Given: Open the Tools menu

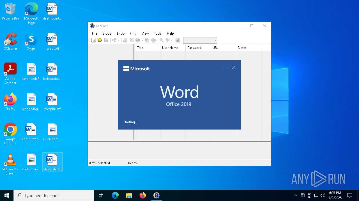Looking at the screenshot, I should coord(158,33).
